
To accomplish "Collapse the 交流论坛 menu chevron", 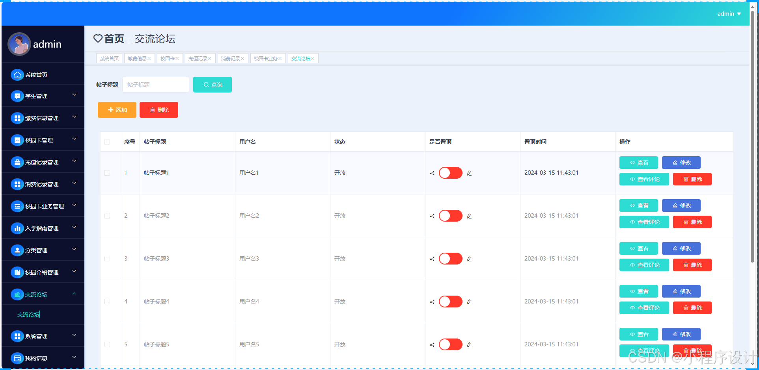I will point(74,294).
